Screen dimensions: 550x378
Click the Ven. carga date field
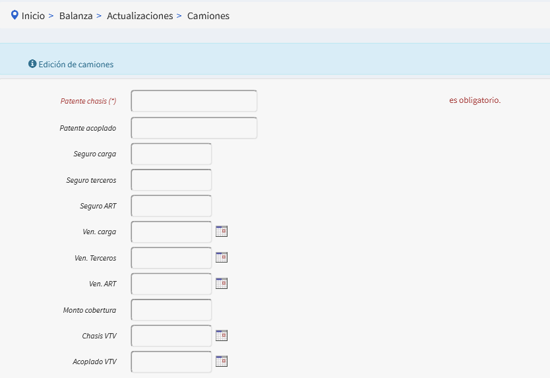[x=171, y=232]
